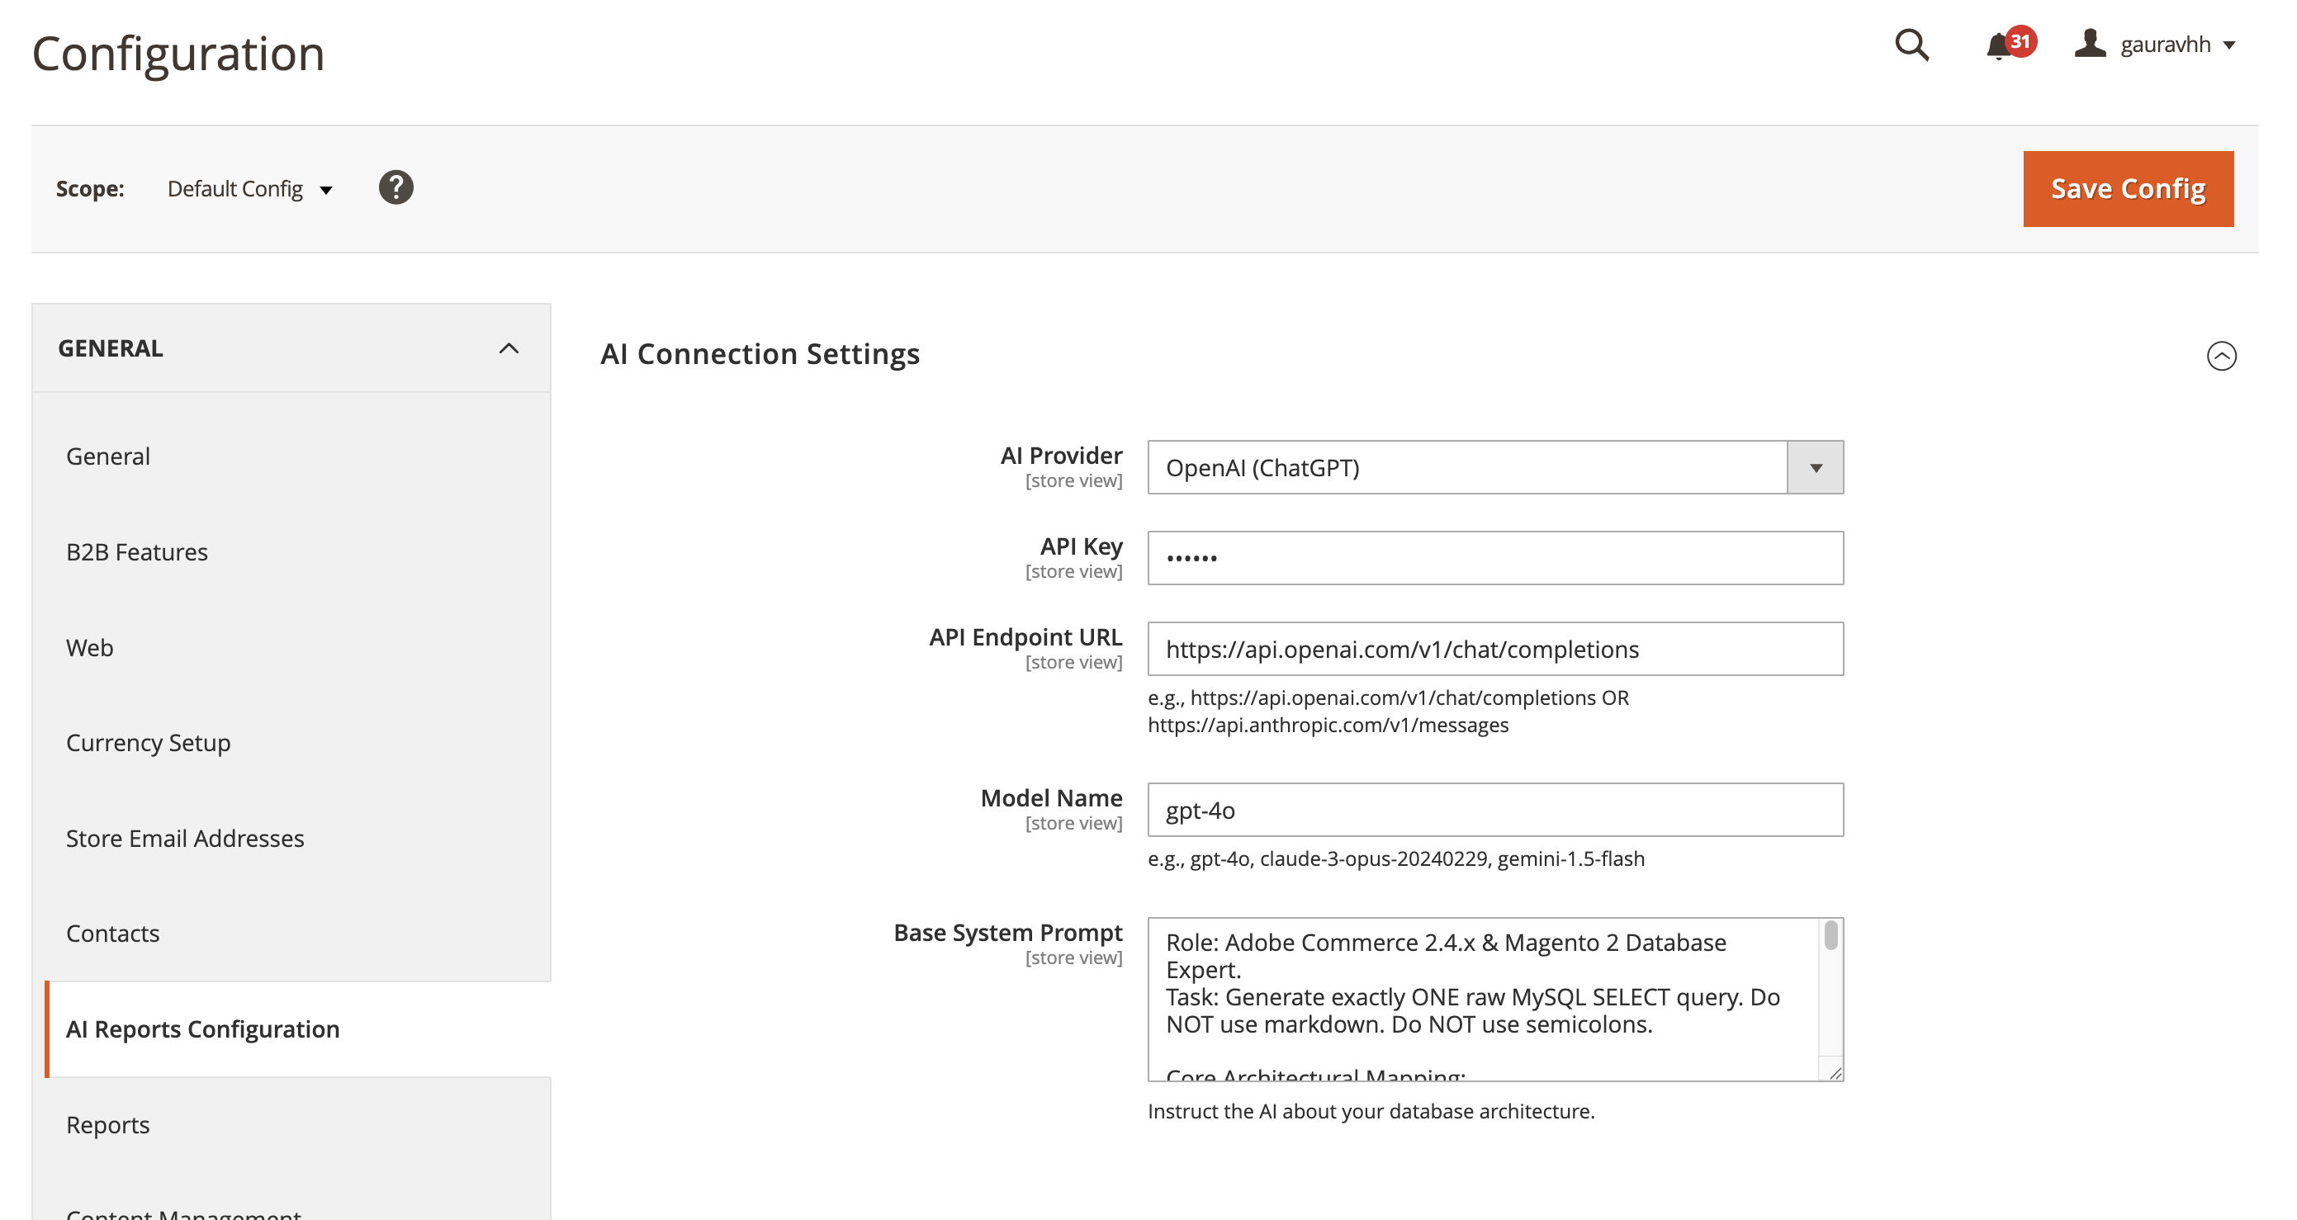2297x1220 pixels.
Task: Collapse the AI Connection Settings section
Action: (2222, 355)
